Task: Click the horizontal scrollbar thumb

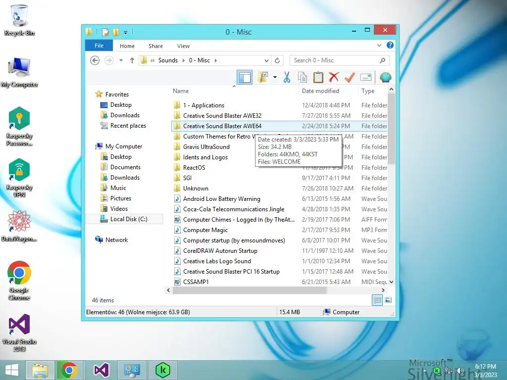Action: [x=250, y=290]
